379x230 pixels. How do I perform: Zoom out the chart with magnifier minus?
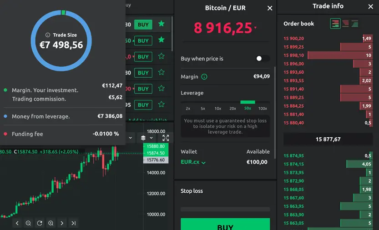28,223
